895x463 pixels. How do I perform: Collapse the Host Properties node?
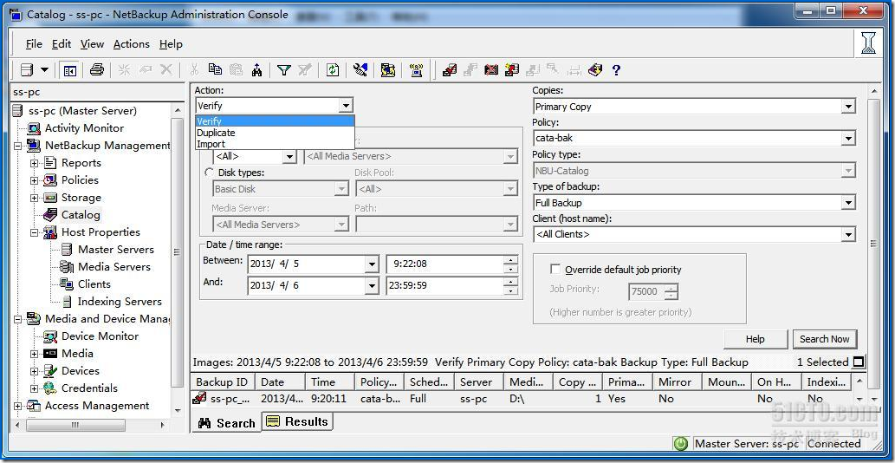click(x=35, y=233)
